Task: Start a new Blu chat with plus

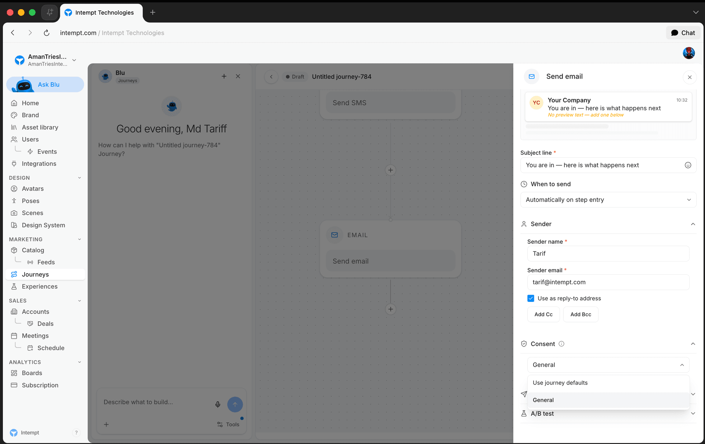Action: tap(224, 76)
